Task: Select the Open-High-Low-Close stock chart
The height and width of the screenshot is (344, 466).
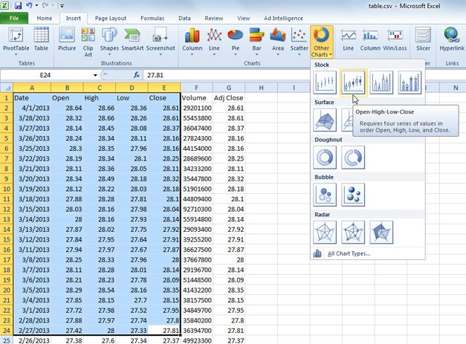Action: 353,83
